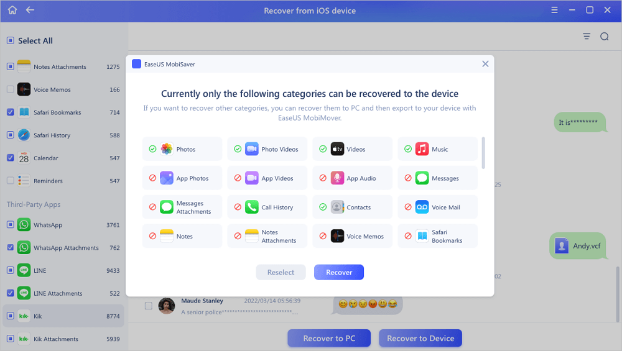
Task: Toggle the WhatsApp checkbox
Action: 11,225
